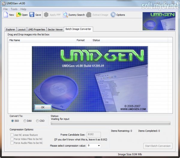180x158 pixels.
Task: Select the DAX conversion format
Action: coord(25,121)
